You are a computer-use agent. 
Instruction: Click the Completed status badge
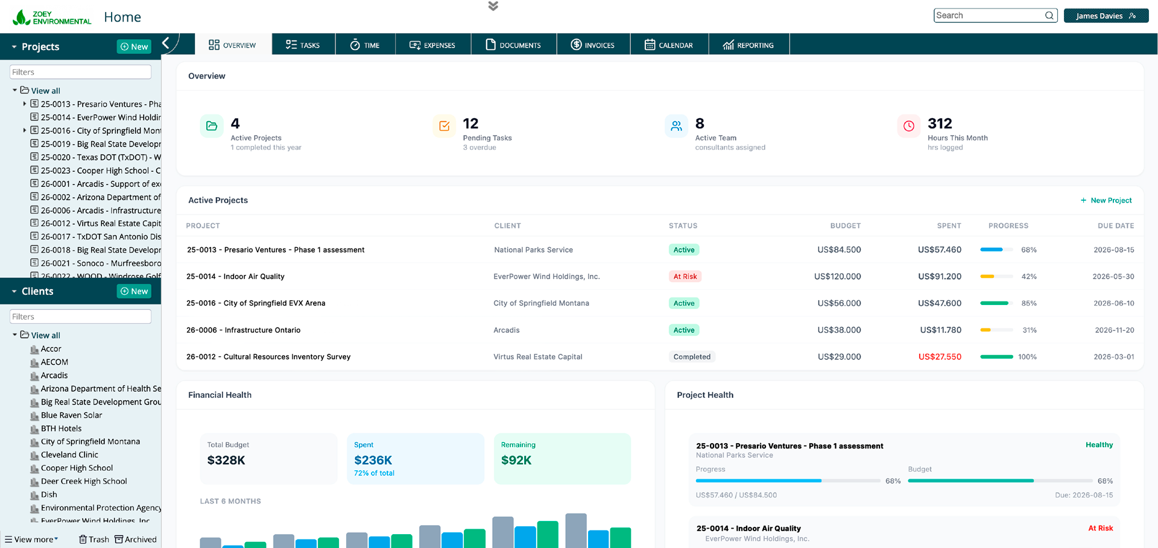point(692,357)
